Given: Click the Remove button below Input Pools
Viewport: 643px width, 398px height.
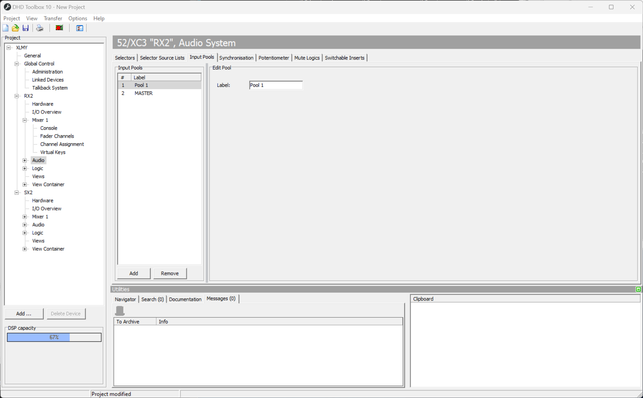Looking at the screenshot, I should tap(169, 273).
